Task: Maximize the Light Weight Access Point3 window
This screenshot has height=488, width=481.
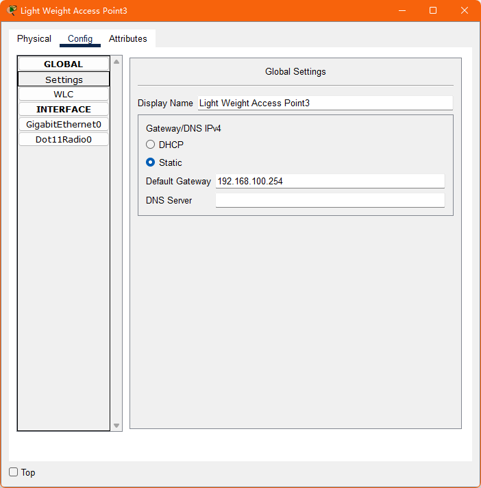Action: (433, 10)
